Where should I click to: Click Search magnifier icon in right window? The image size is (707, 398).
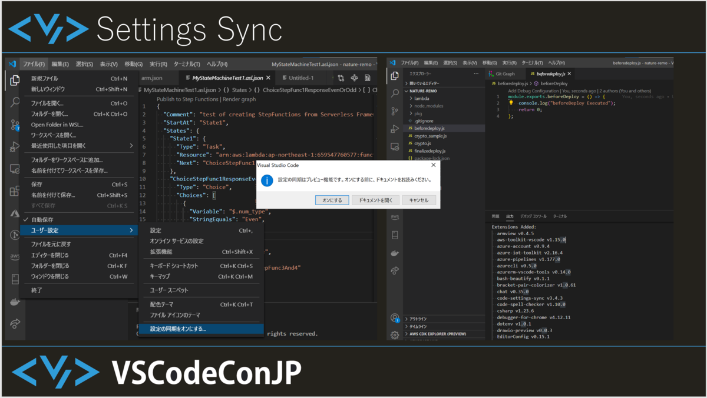395,92
